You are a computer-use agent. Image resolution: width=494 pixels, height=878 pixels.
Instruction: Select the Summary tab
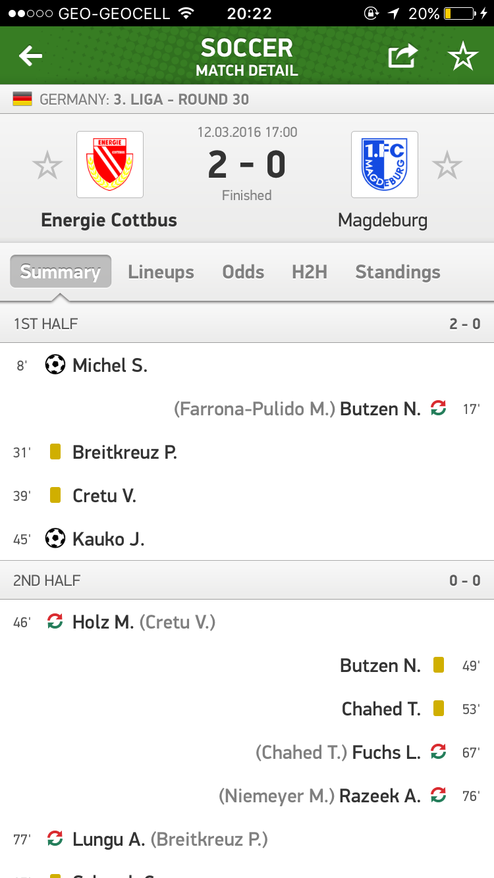tap(61, 272)
